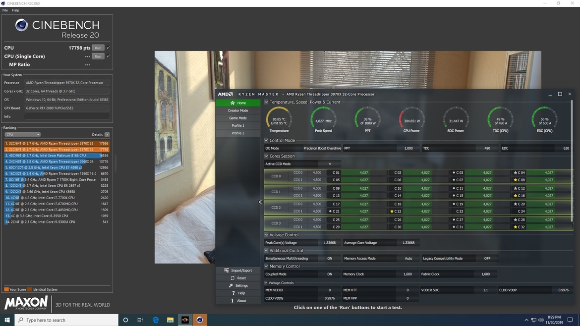Toggle Simultaneous Multithreading ON value
Image resolution: width=580 pixels, height=326 pixels.
(329, 259)
